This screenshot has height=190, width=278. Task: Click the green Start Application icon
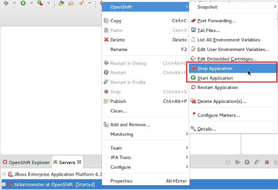click(x=193, y=78)
